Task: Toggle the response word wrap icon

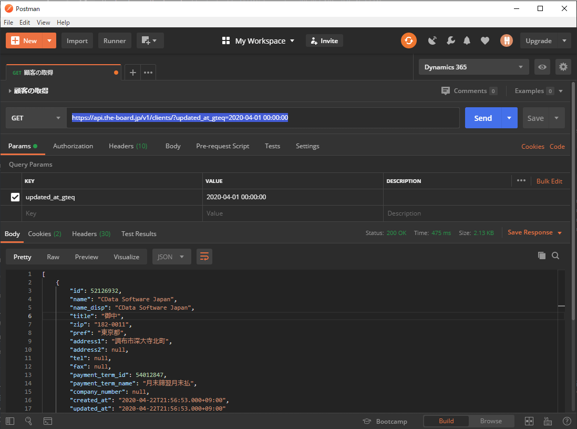Action: pos(204,257)
